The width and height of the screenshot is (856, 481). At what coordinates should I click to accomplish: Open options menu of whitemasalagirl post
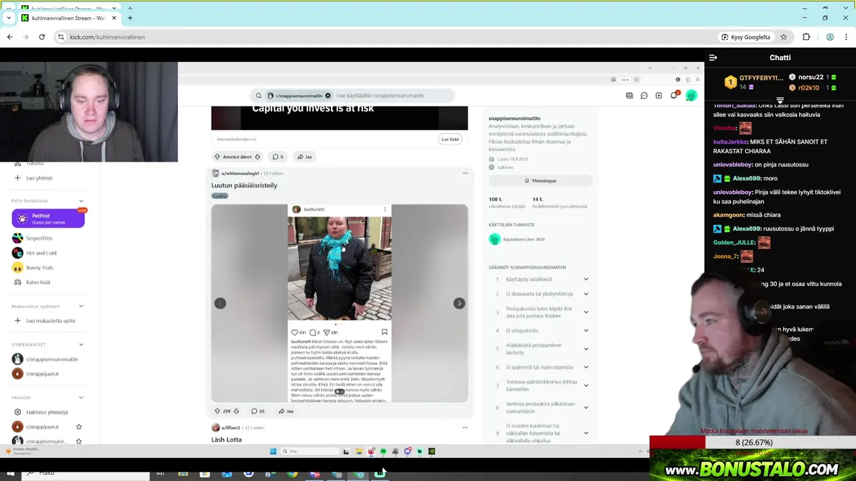[x=465, y=173]
